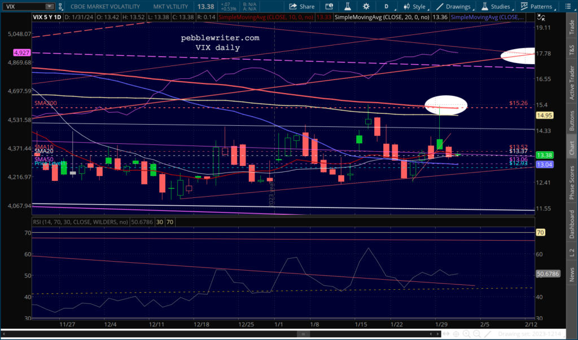Image resolution: width=578 pixels, height=340 pixels.
Task: Open the Studies dropdown menu
Action: pyautogui.click(x=496, y=6)
